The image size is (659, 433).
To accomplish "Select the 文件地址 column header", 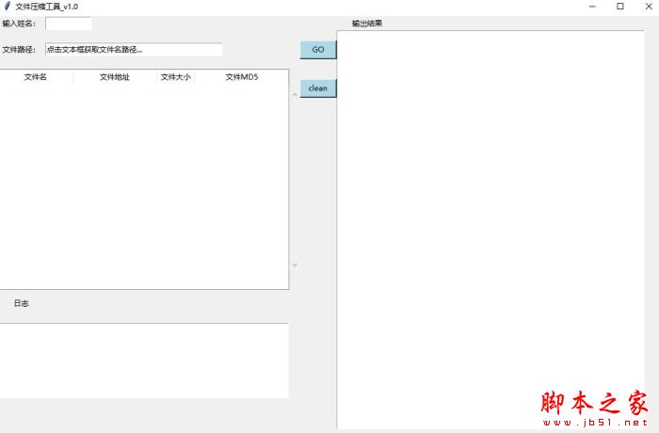I will coord(115,77).
